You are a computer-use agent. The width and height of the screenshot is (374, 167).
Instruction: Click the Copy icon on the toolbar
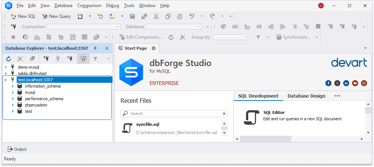(168, 16)
